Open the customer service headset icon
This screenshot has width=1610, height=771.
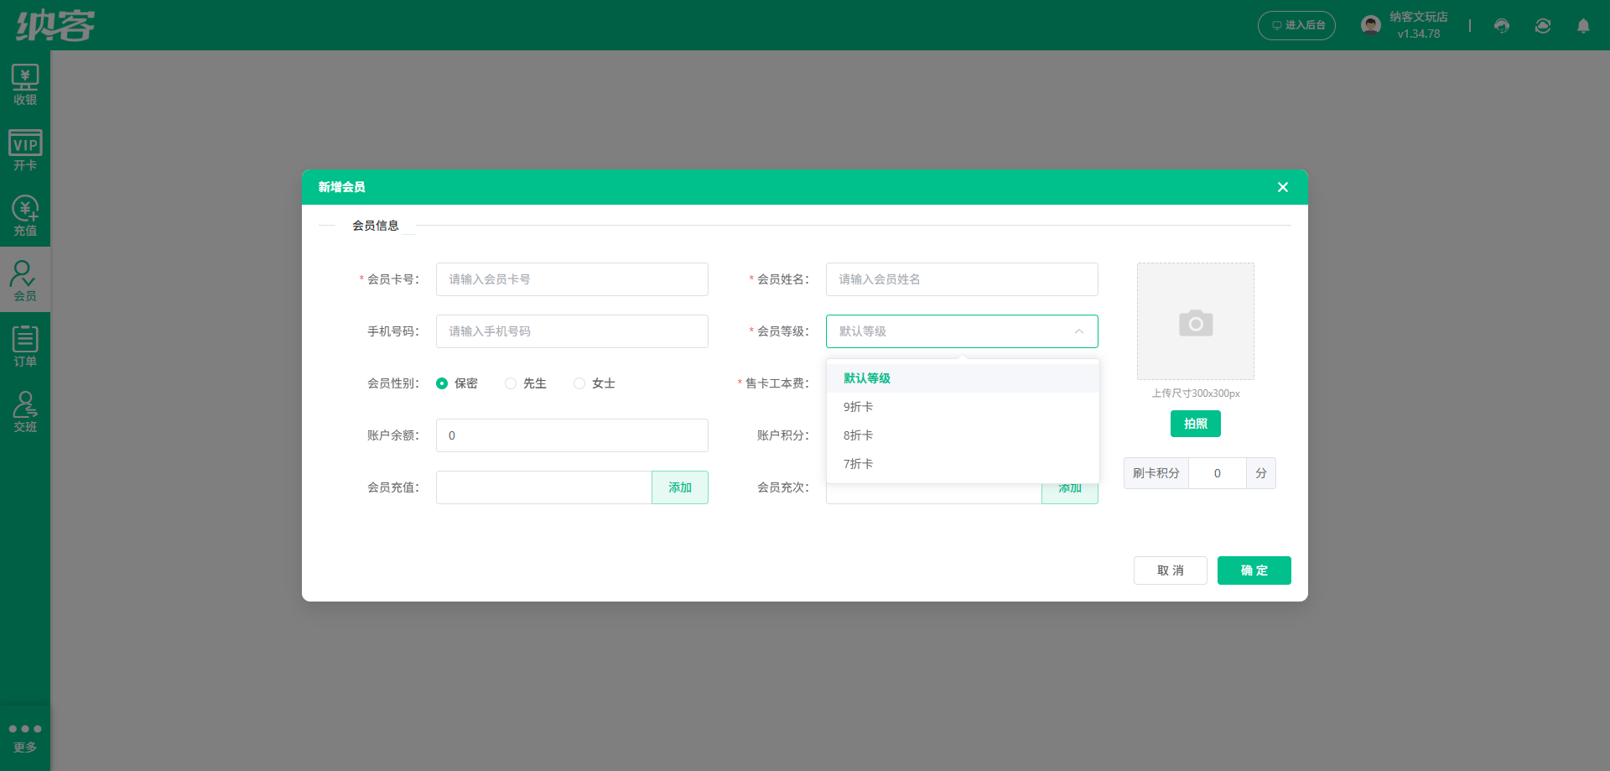tap(1502, 25)
